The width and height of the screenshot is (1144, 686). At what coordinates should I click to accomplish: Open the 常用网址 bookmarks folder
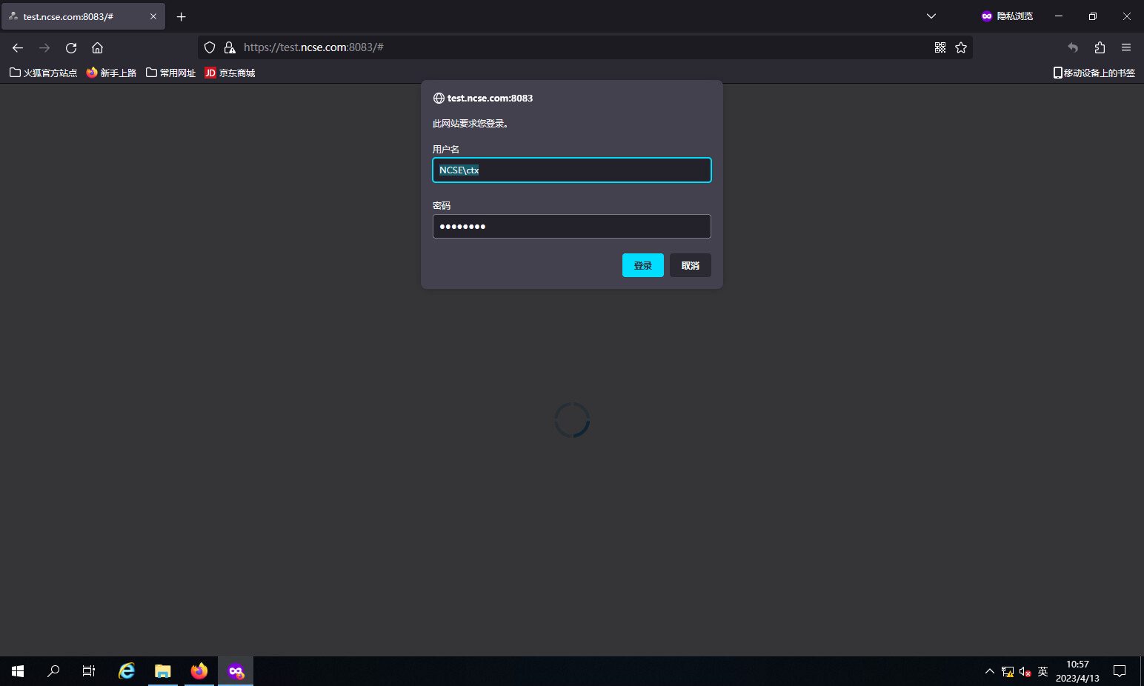[x=170, y=73]
